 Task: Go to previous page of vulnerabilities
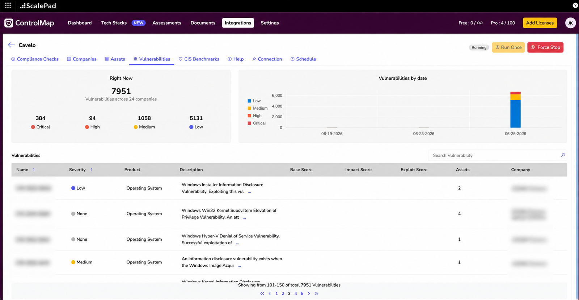270,293
